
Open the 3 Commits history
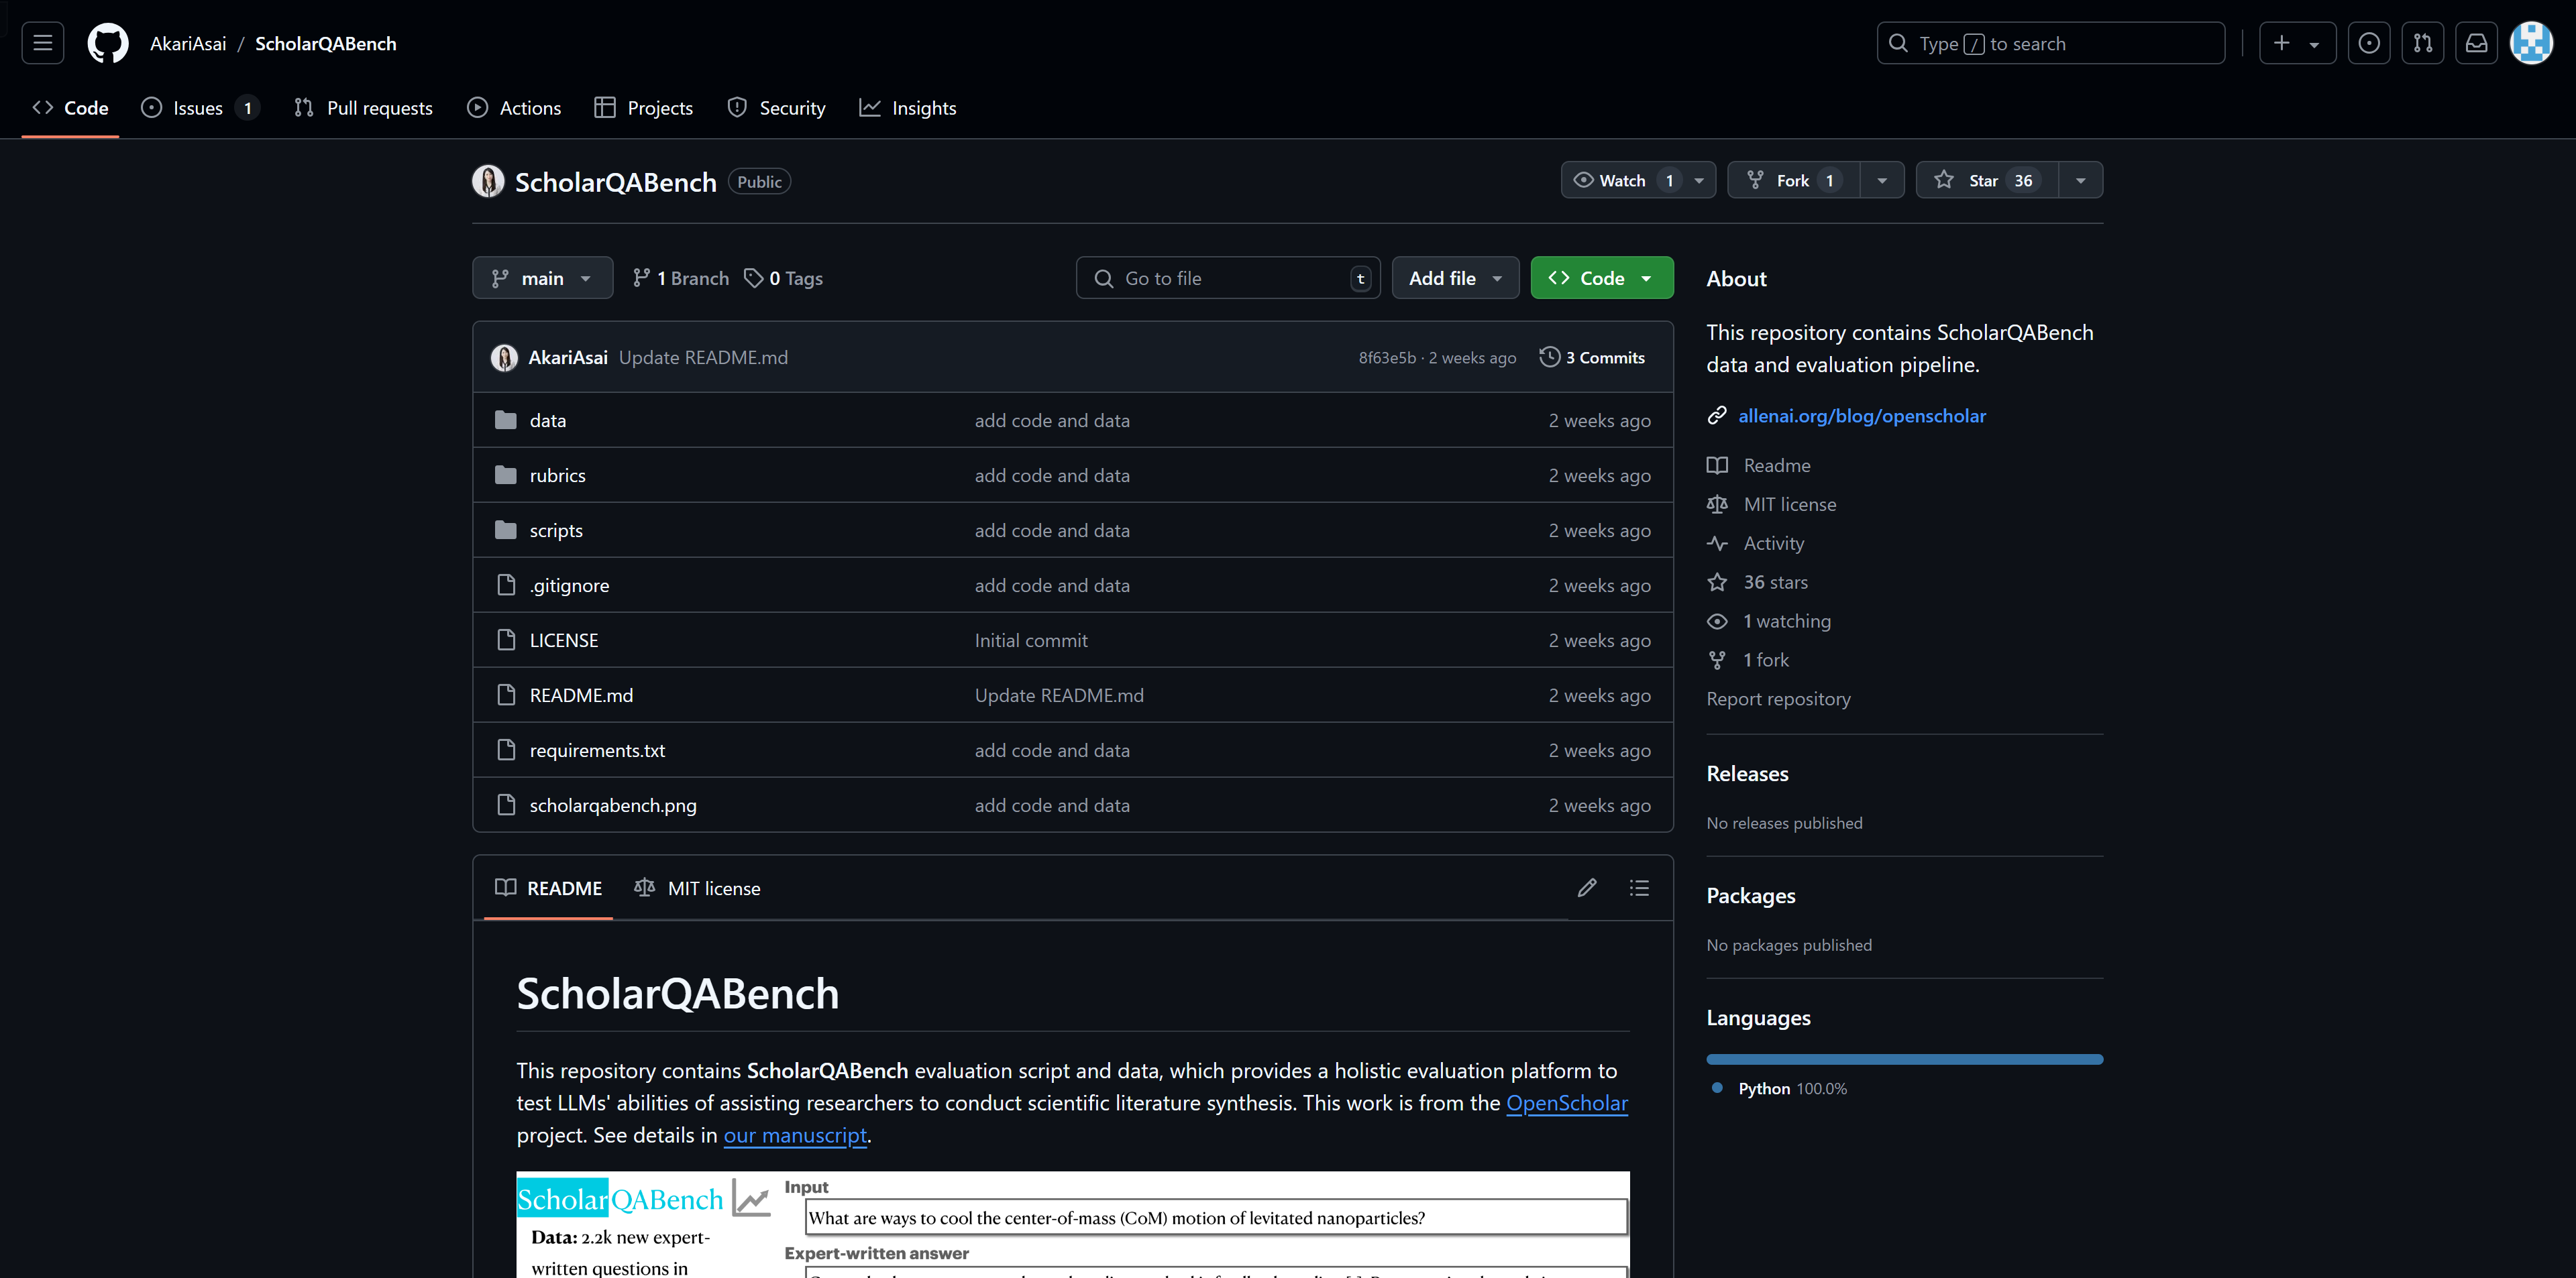[x=1592, y=357]
